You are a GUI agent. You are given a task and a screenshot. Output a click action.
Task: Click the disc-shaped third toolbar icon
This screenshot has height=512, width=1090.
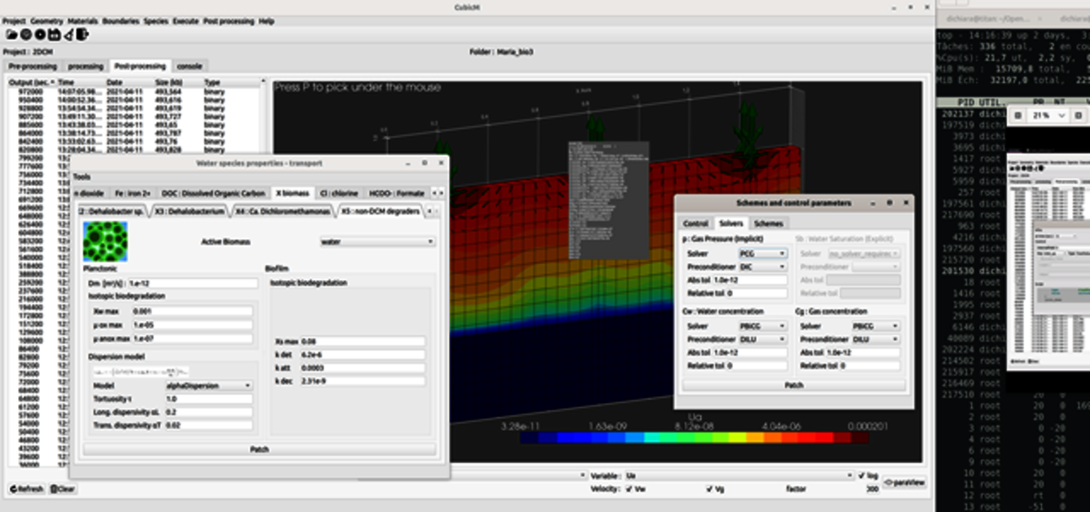point(40,34)
